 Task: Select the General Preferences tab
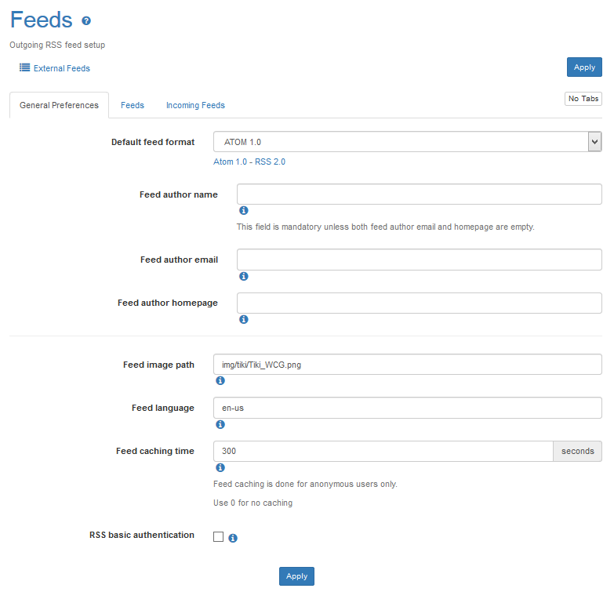click(x=59, y=105)
